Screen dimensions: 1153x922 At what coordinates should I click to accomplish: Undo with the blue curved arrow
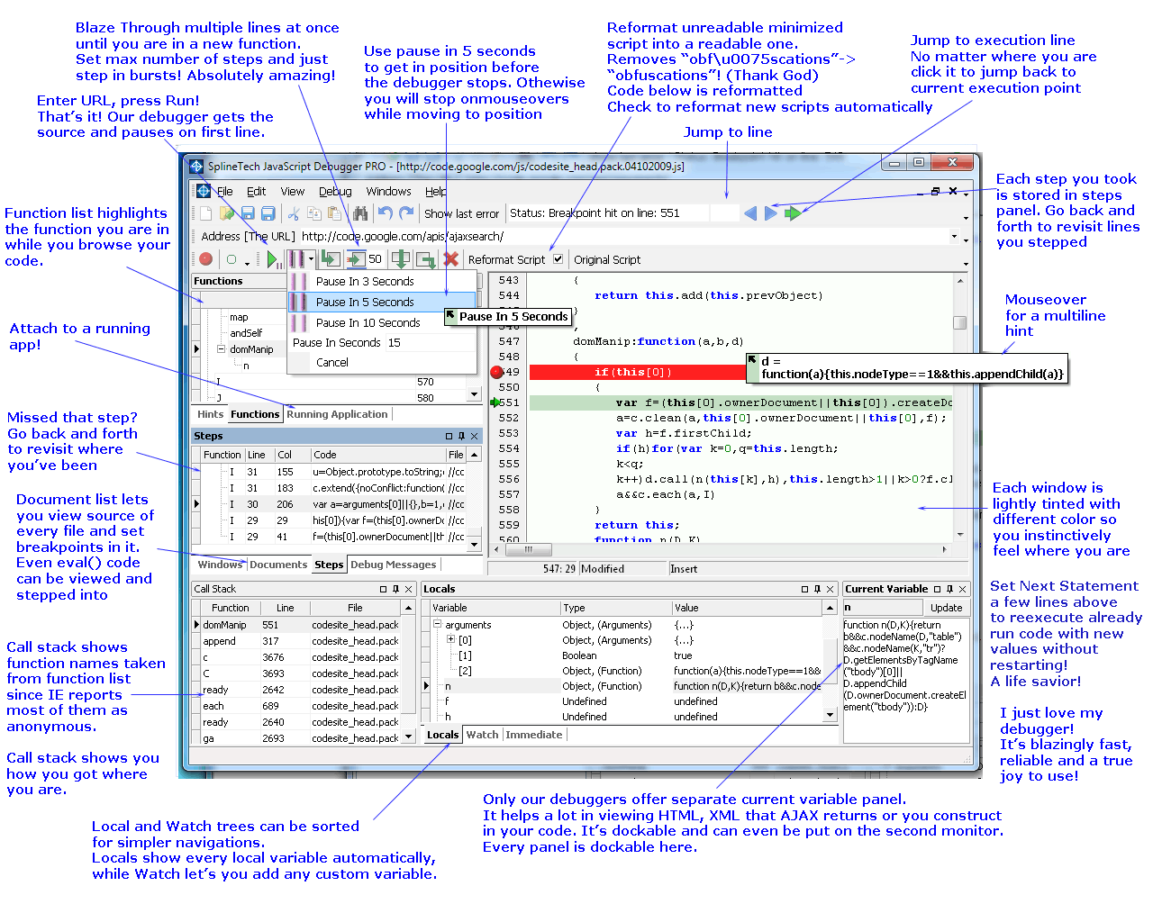pyautogui.click(x=386, y=213)
